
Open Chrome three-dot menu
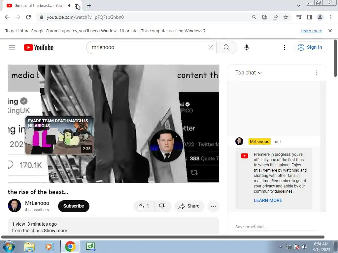tap(331, 17)
